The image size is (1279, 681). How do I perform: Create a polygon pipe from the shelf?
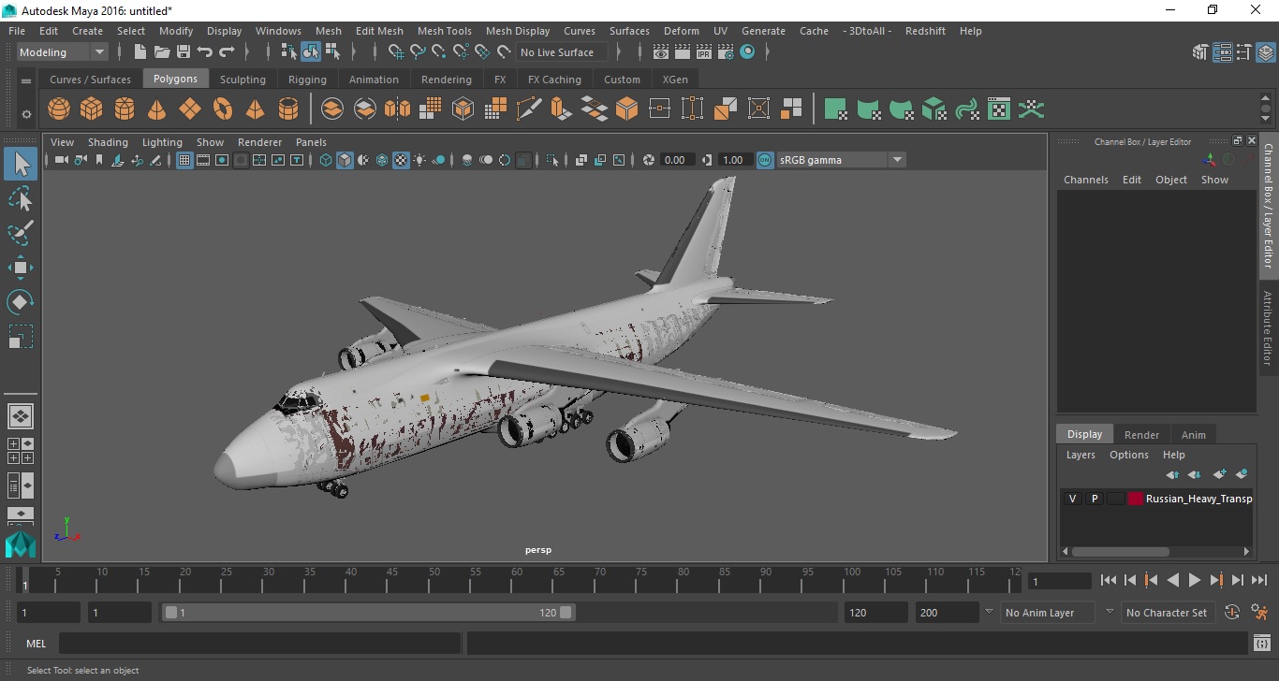[x=288, y=109]
